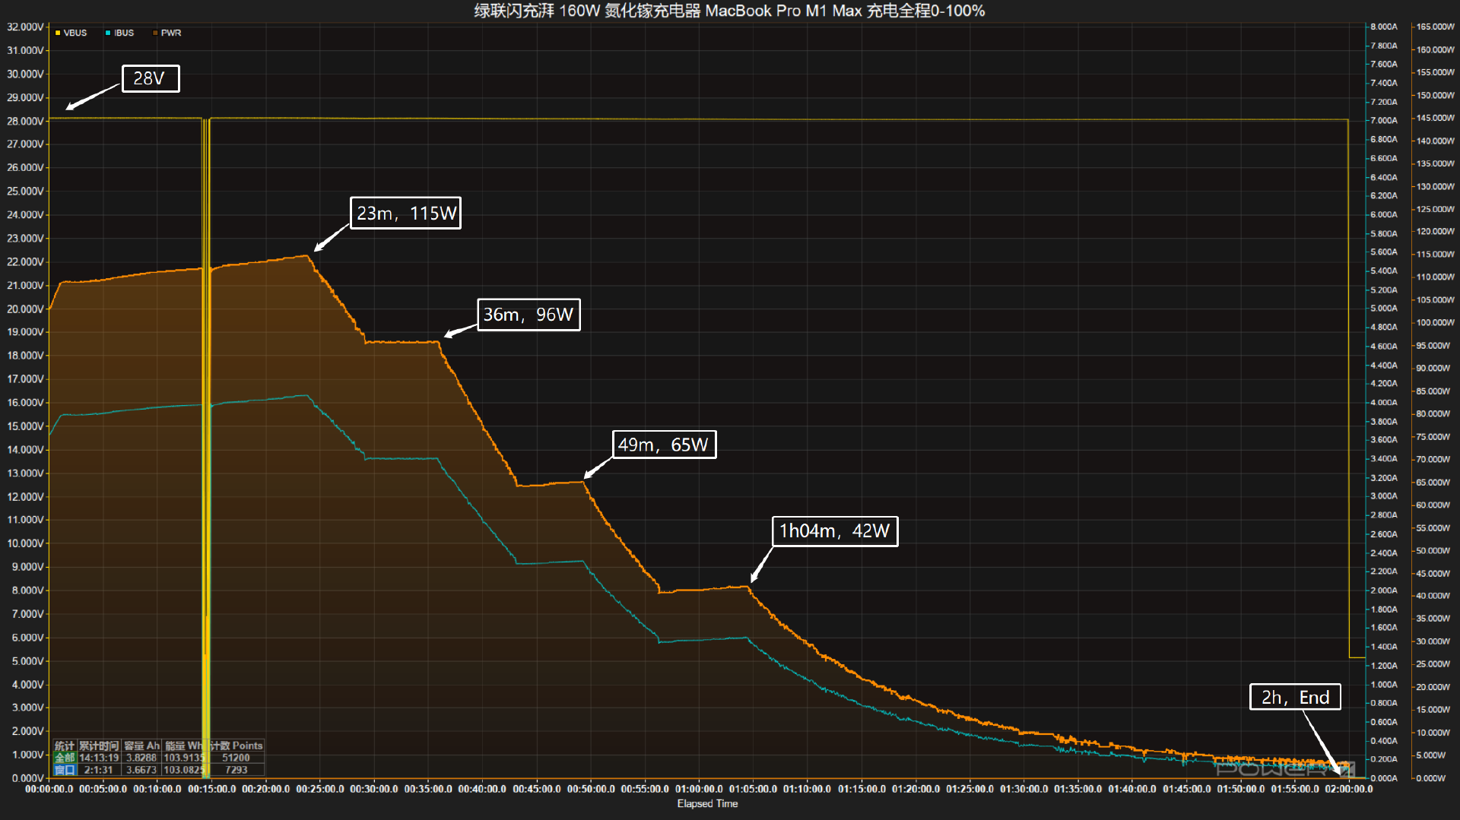The height and width of the screenshot is (820, 1460).
Task: Click the 01:00:00.0 time axis tick
Action: pos(700,789)
